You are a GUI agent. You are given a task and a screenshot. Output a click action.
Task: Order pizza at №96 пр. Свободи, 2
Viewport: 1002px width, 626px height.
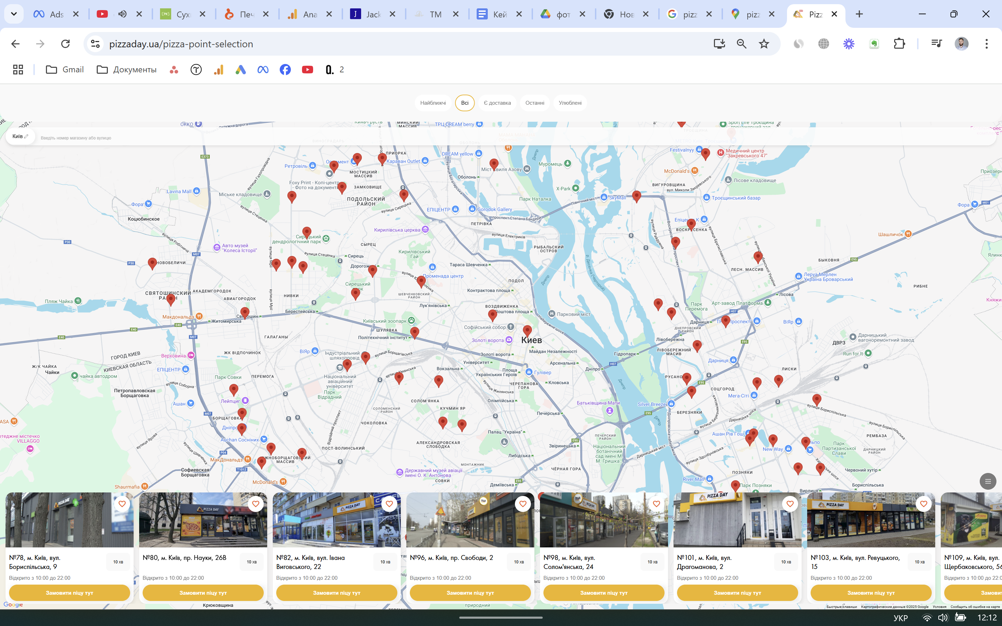[x=470, y=593]
